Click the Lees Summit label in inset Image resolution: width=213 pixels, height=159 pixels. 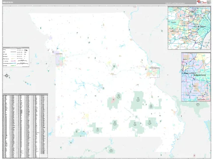pyautogui.click(x=201, y=99)
